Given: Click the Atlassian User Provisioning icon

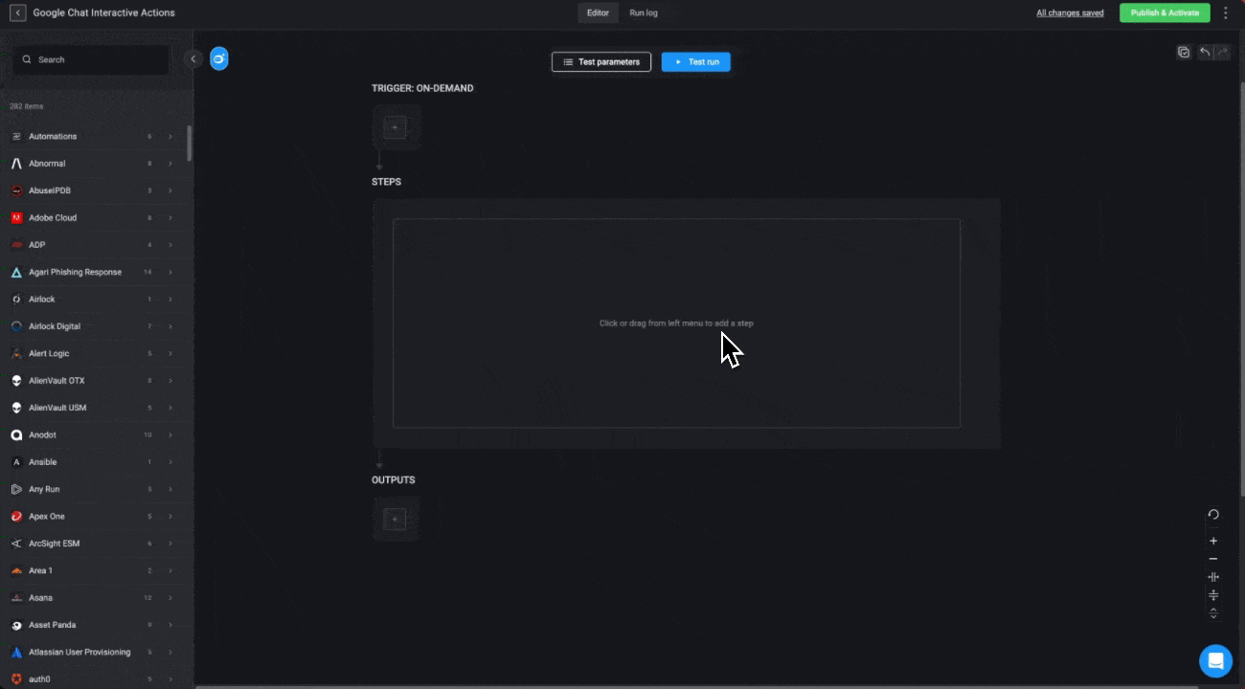Looking at the screenshot, I should coord(16,652).
